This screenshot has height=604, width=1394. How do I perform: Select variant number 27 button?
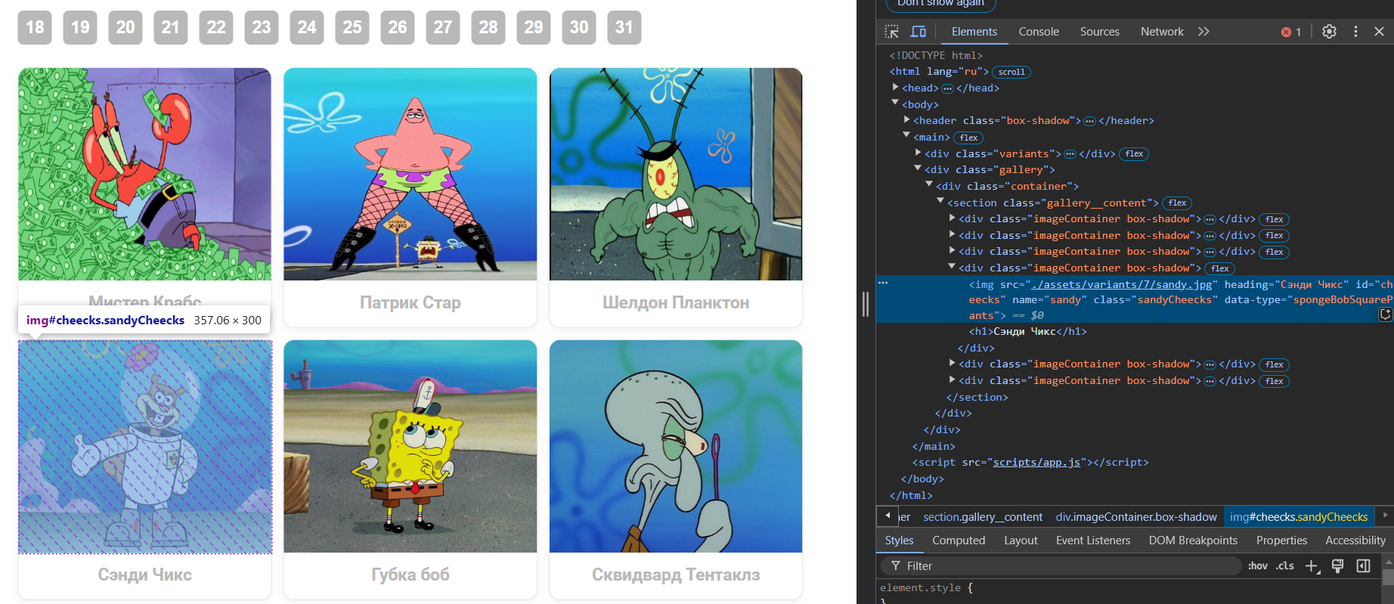tap(443, 27)
